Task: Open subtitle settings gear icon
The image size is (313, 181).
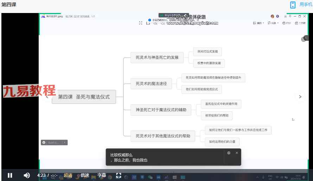Action: coord(229,153)
